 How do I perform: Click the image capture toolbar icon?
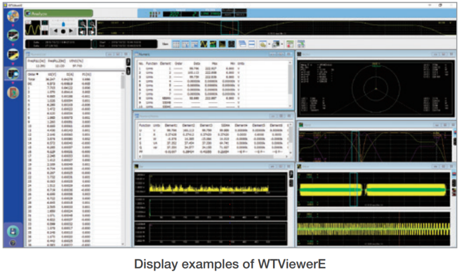[x=276, y=44]
